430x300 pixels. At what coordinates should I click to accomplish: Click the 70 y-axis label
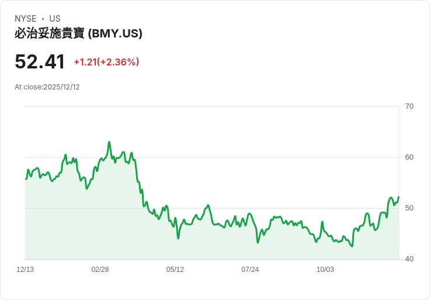pyautogui.click(x=410, y=106)
